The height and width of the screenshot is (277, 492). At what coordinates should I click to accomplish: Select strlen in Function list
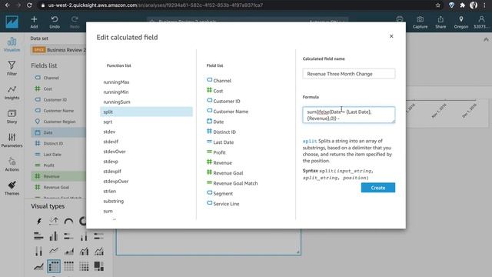(109, 191)
